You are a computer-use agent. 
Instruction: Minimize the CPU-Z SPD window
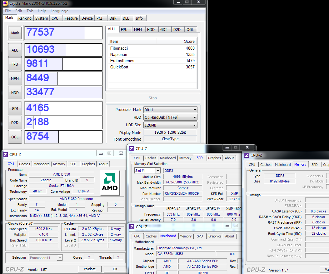click(x=227, y=147)
